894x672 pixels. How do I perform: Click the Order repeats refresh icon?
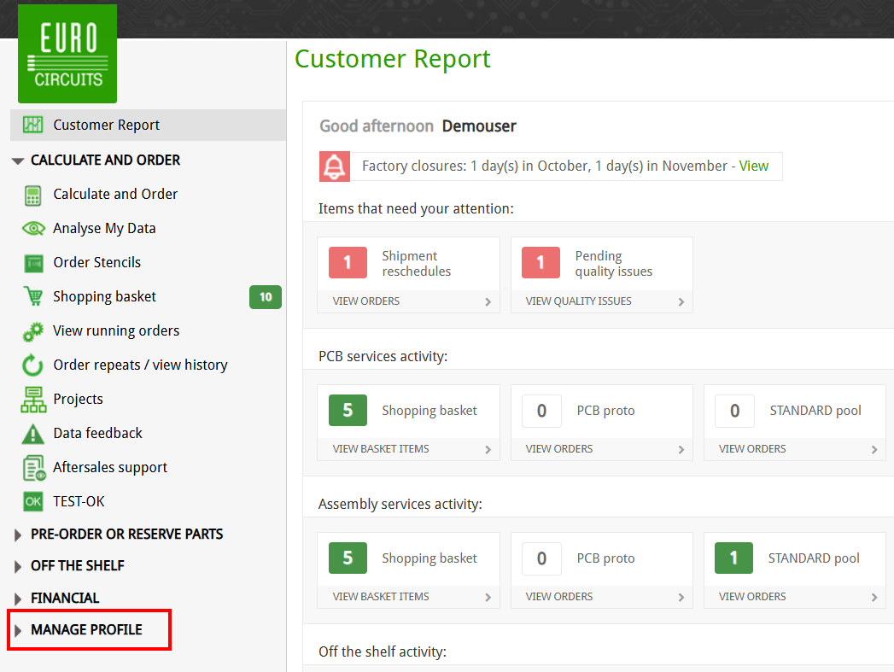click(x=32, y=365)
